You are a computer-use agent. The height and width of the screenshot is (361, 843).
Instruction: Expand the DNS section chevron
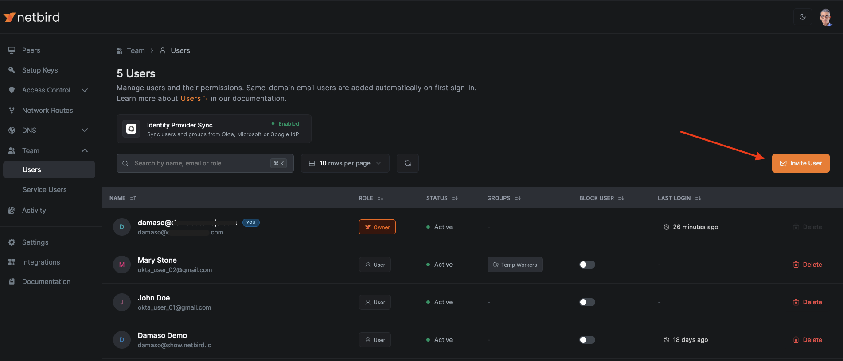(x=85, y=131)
